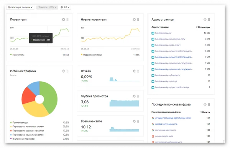Open settings gear of Глубина просмотра widget
Viewport: 230px width, 148px height.
point(134,96)
